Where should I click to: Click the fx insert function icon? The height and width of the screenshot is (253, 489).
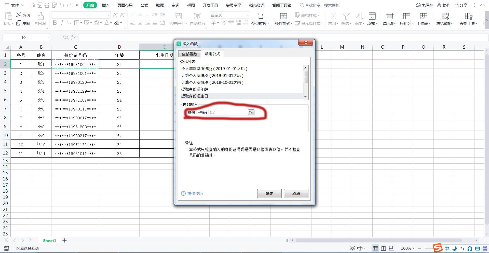click(73, 37)
